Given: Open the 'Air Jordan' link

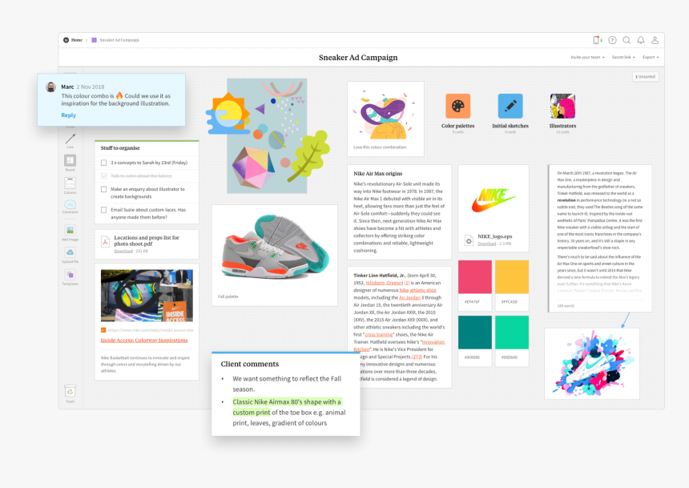Looking at the screenshot, I should click(409, 297).
